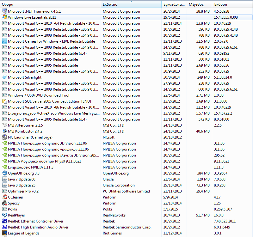
Task: Click the Realtek High Definition Audio Driver icon
Action: [x=5, y=227]
